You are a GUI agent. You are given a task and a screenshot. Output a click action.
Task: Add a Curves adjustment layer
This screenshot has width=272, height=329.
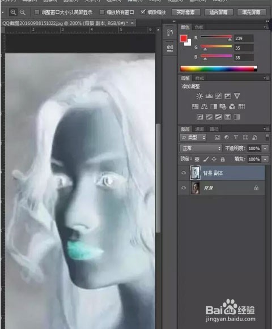coord(218,96)
